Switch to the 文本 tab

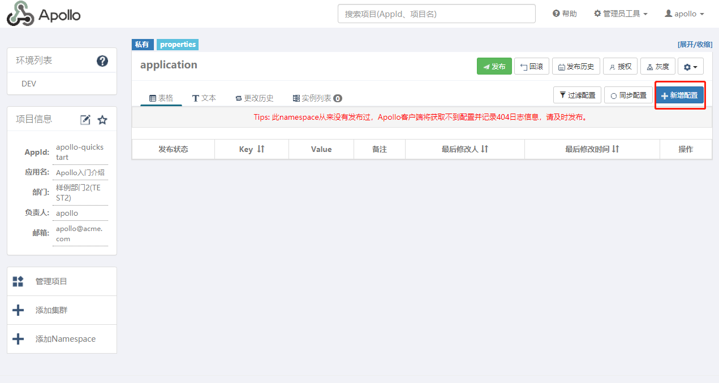coord(204,98)
